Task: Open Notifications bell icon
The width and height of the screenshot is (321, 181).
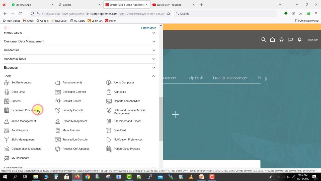Action: (299, 39)
